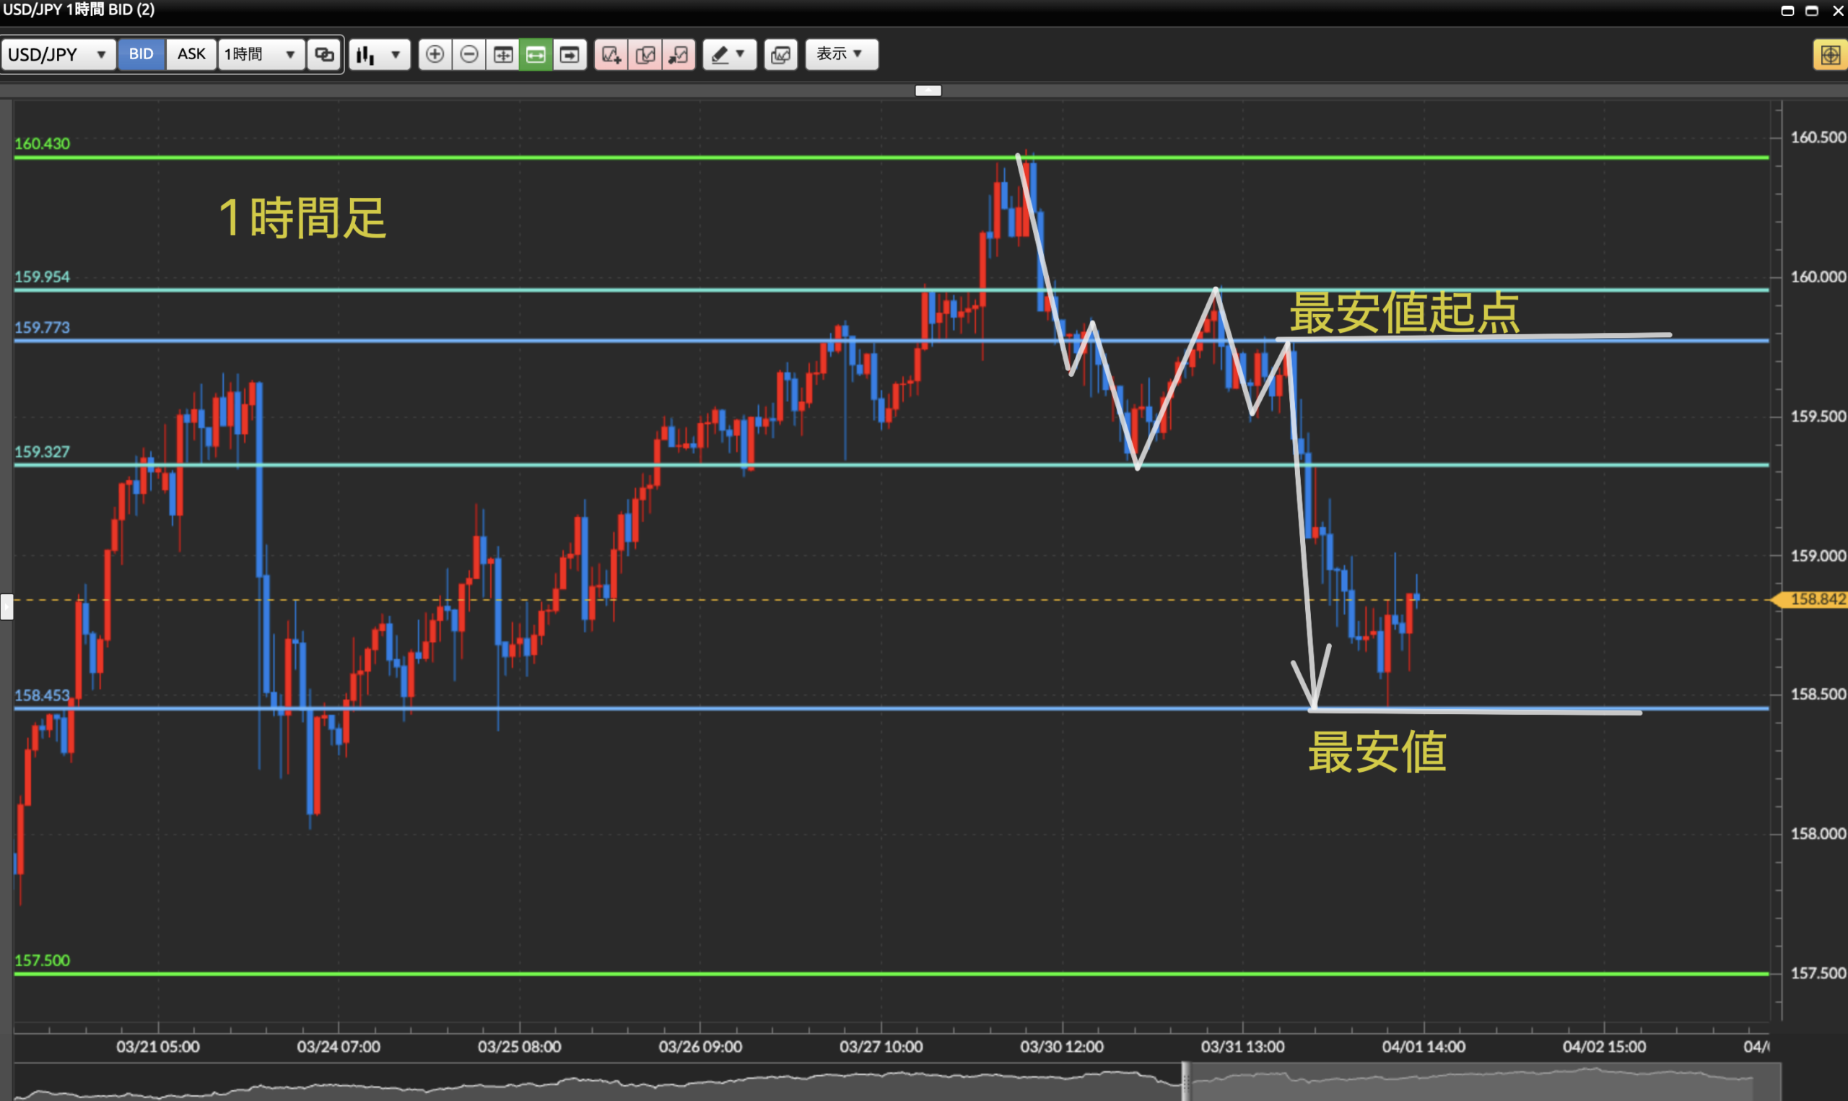Click the zoom in magnifier button
The width and height of the screenshot is (1848, 1101).
pyautogui.click(x=435, y=54)
